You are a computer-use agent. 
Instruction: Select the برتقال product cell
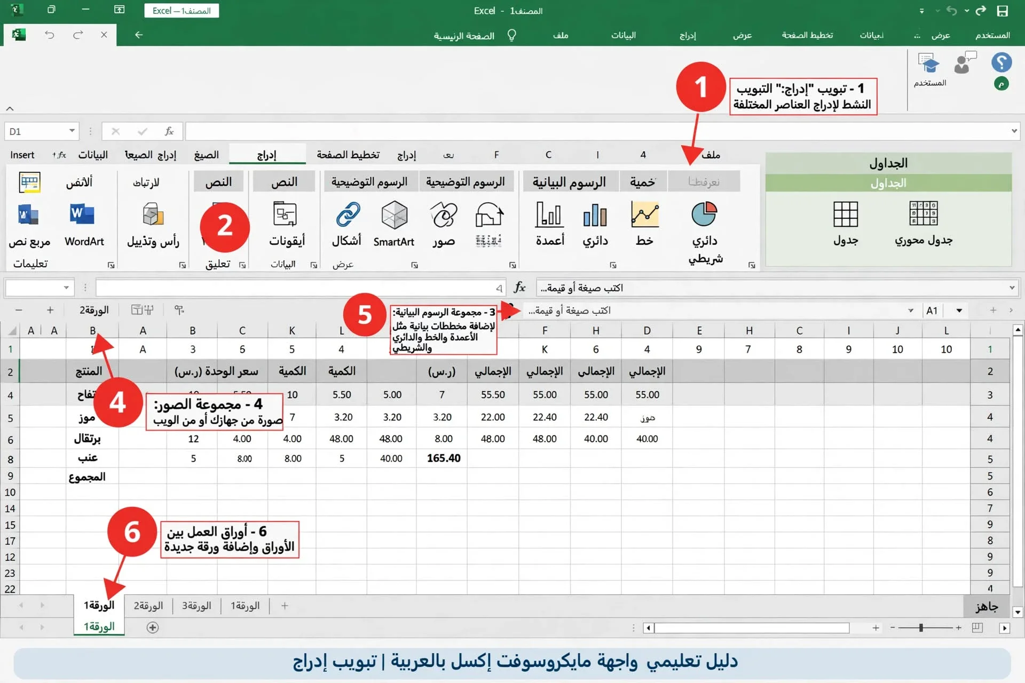click(91, 439)
